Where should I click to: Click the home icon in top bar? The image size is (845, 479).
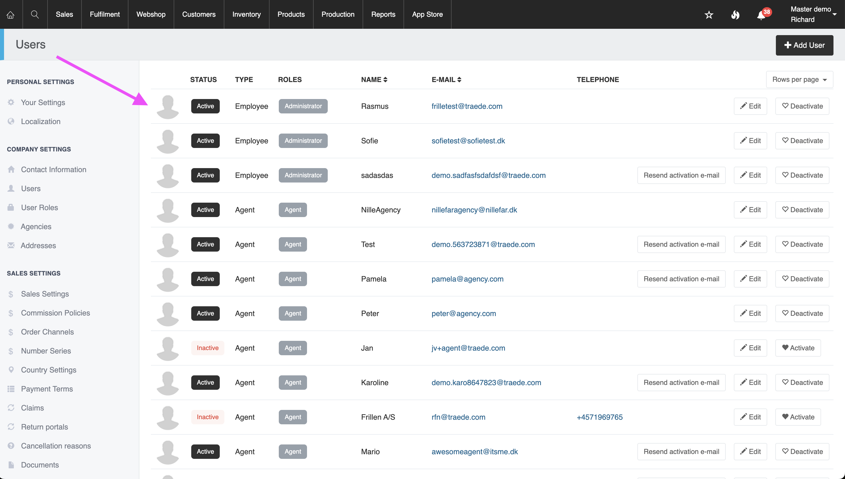[11, 14]
